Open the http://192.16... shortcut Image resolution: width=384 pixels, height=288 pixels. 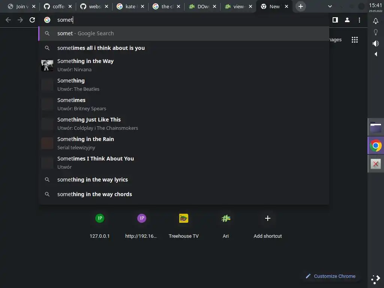[141, 225]
